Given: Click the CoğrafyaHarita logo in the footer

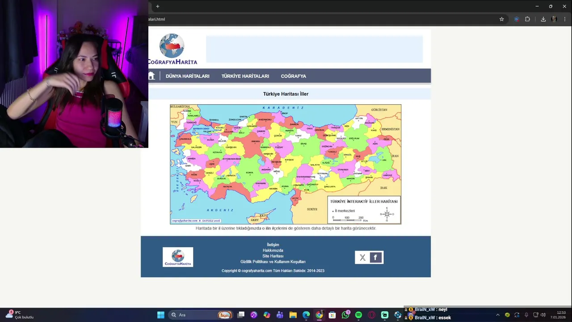Looking at the screenshot, I should [178, 257].
